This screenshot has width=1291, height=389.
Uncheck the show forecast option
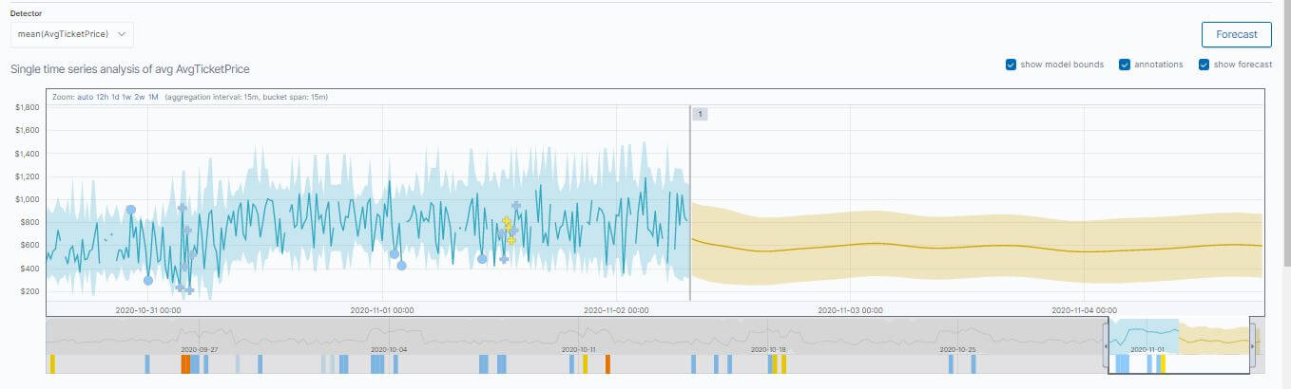point(1204,65)
